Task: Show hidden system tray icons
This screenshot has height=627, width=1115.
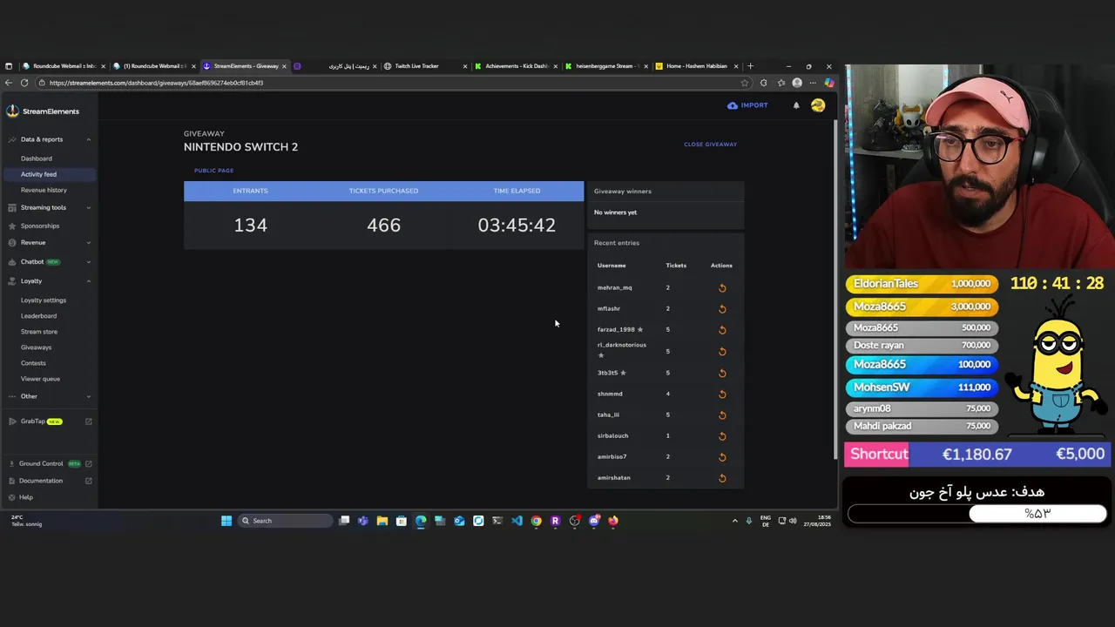Action: coord(734,521)
